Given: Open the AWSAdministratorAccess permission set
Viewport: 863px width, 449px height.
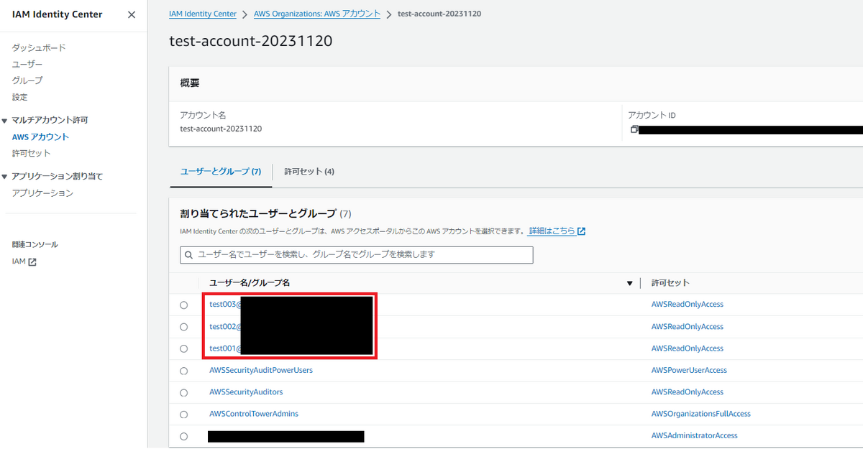Looking at the screenshot, I should point(695,436).
